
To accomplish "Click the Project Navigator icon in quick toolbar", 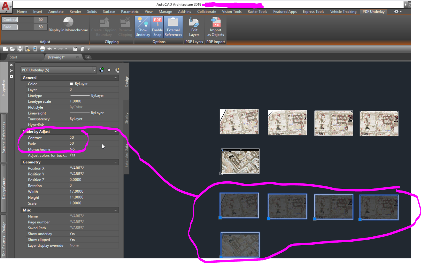I will [x=82, y=49].
